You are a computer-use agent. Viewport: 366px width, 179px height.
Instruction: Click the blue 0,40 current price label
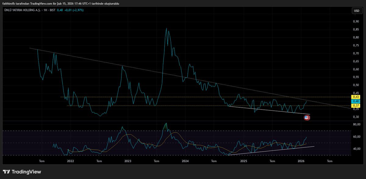tap(356, 101)
